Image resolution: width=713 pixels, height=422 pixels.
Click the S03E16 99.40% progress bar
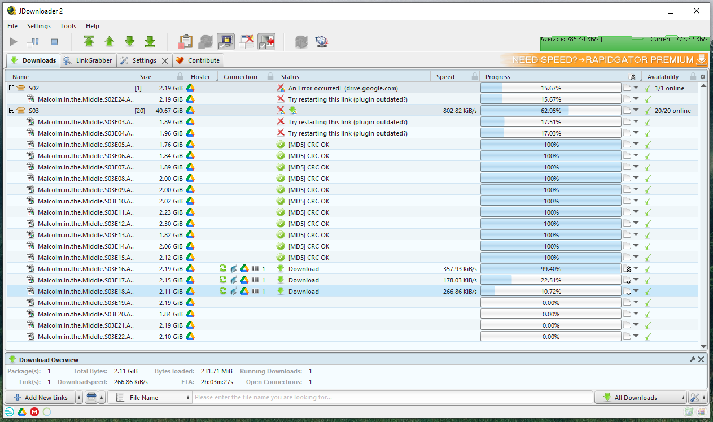[x=551, y=269]
